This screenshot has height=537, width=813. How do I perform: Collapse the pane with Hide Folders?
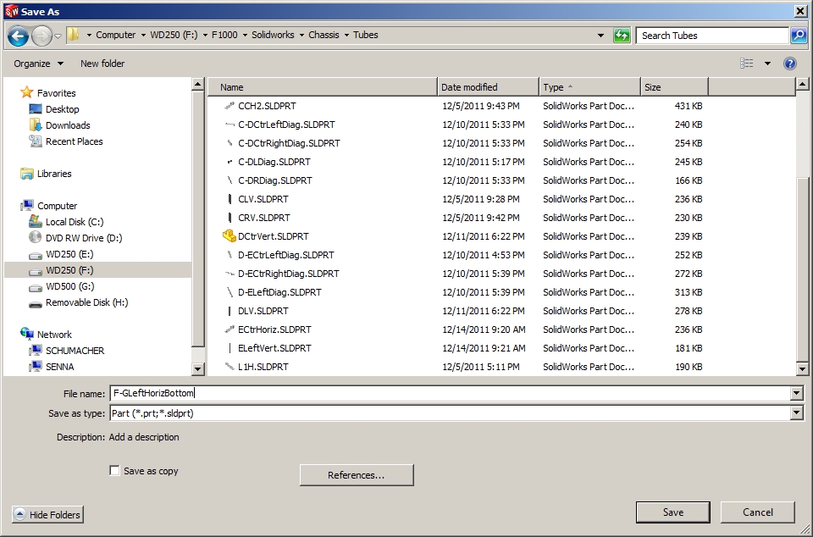tap(48, 515)
